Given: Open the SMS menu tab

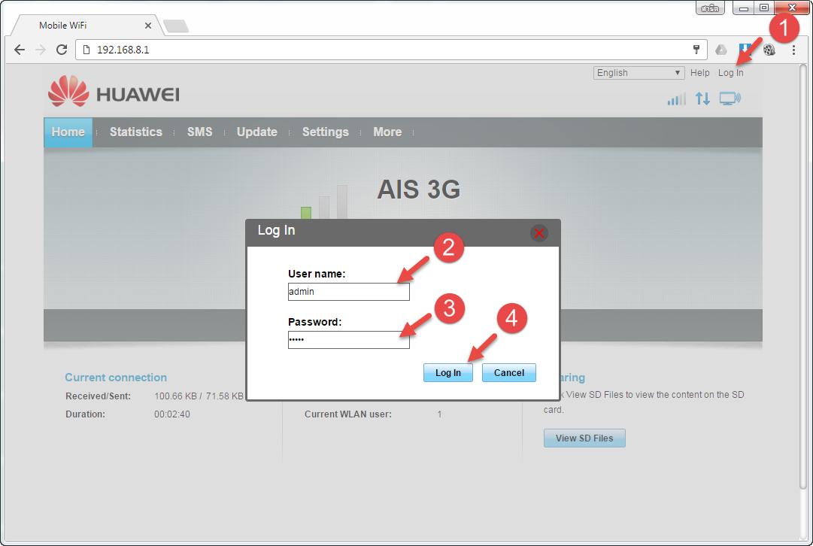Looking at the screenshot, I should [x=199, y=132].
